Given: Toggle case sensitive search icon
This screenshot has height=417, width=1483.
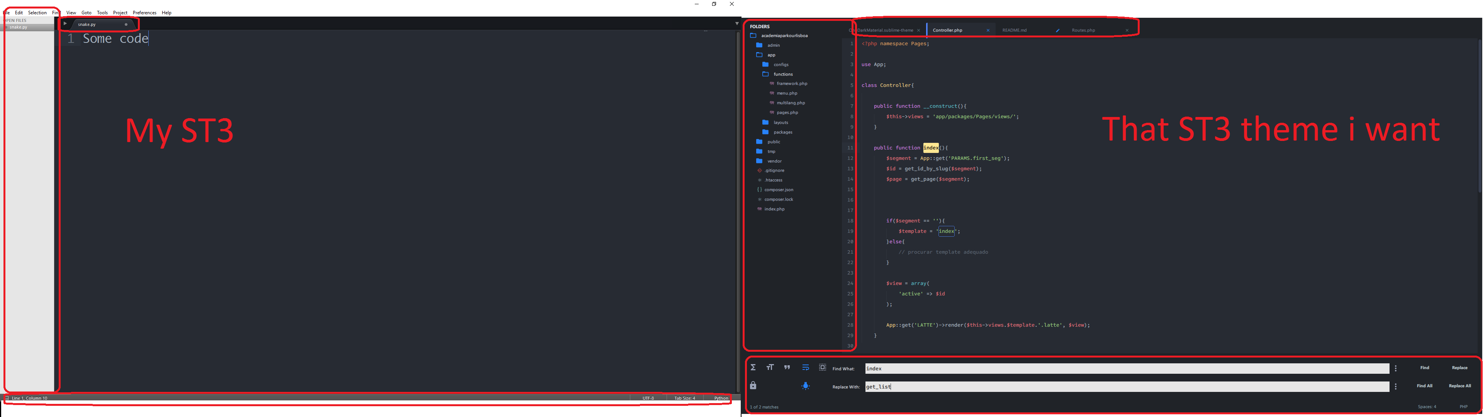Looking at the screenshot, I should [x=770, y=368].
